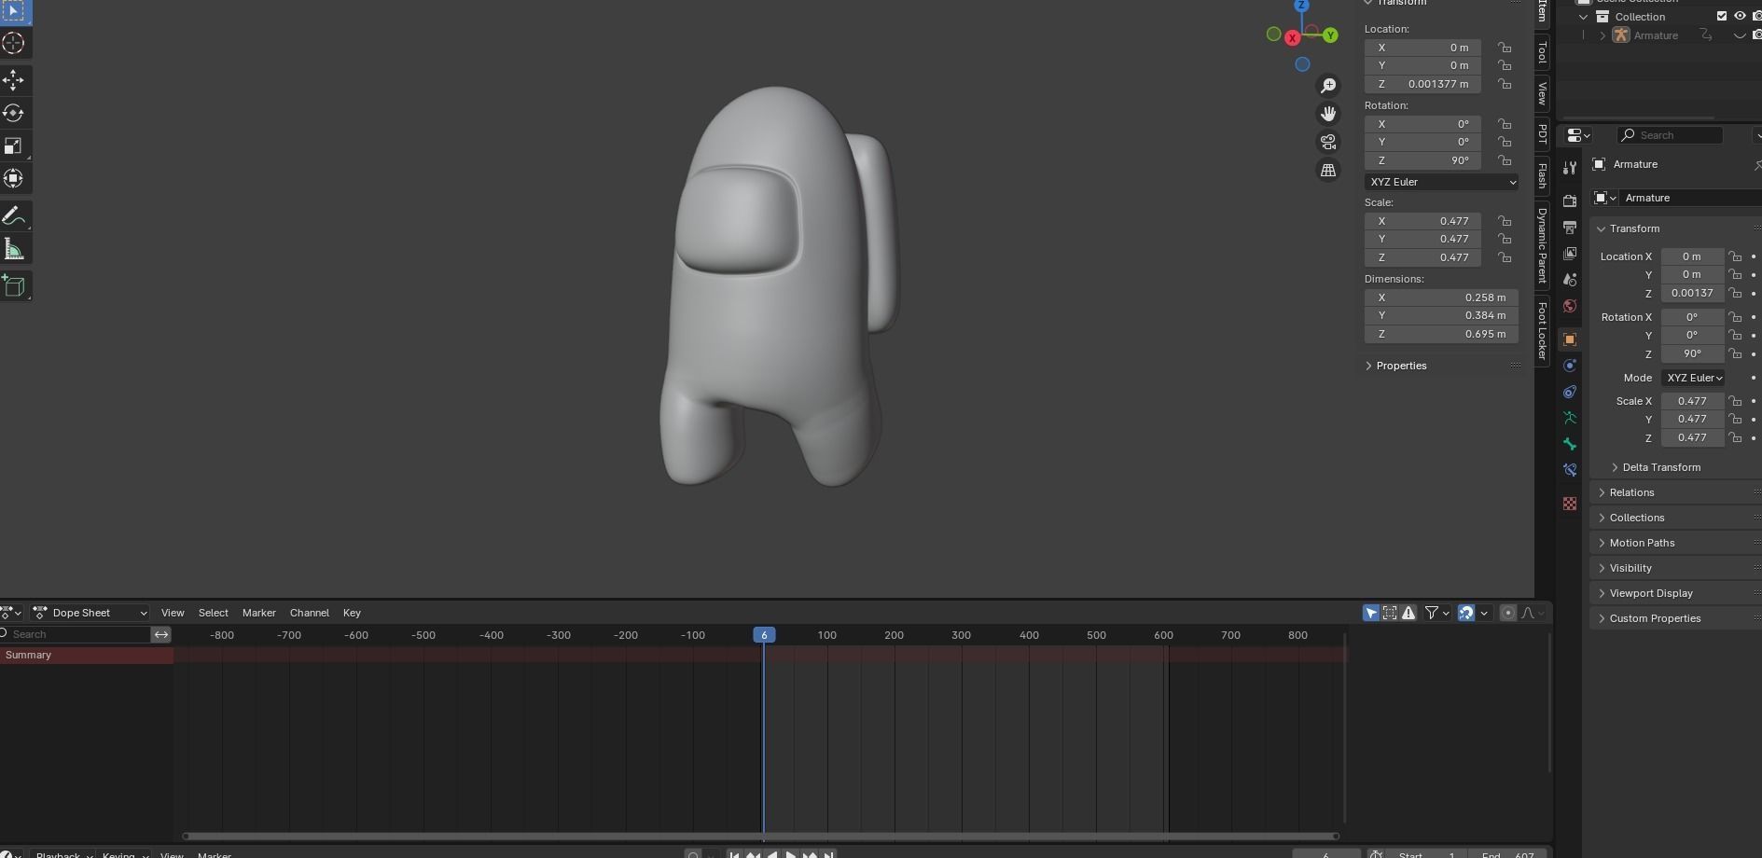Switch to the Dynamic Parent sidebar tab
Screen dimensions: 1762x858
[x=1543, y=246]
